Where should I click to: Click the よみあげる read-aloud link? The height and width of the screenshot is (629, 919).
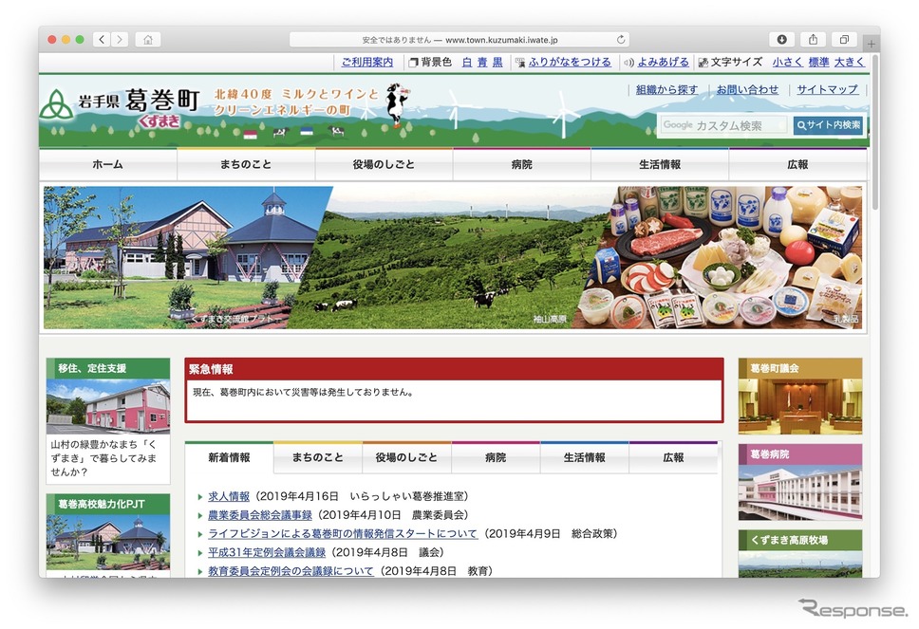664,62
